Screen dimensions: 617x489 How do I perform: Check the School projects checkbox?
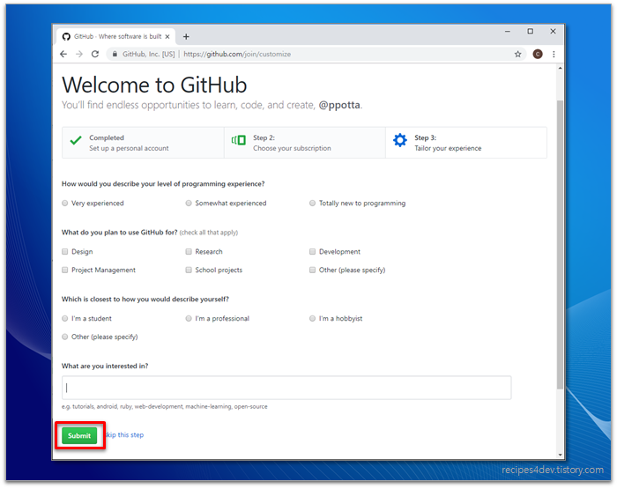pyautogui.click(x=189, y=270)
